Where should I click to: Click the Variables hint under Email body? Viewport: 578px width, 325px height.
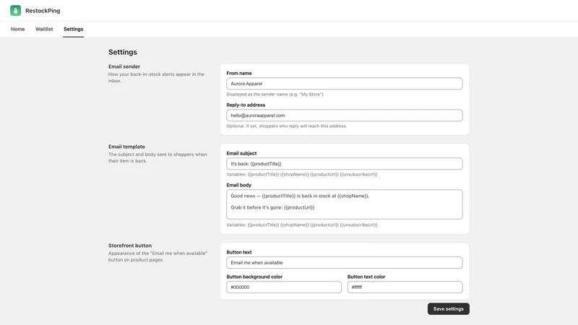coord(302,225)
